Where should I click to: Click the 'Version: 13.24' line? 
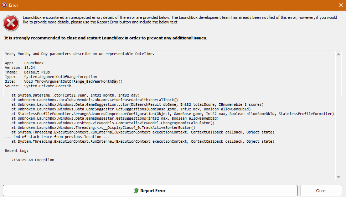(x=20, y=67)
